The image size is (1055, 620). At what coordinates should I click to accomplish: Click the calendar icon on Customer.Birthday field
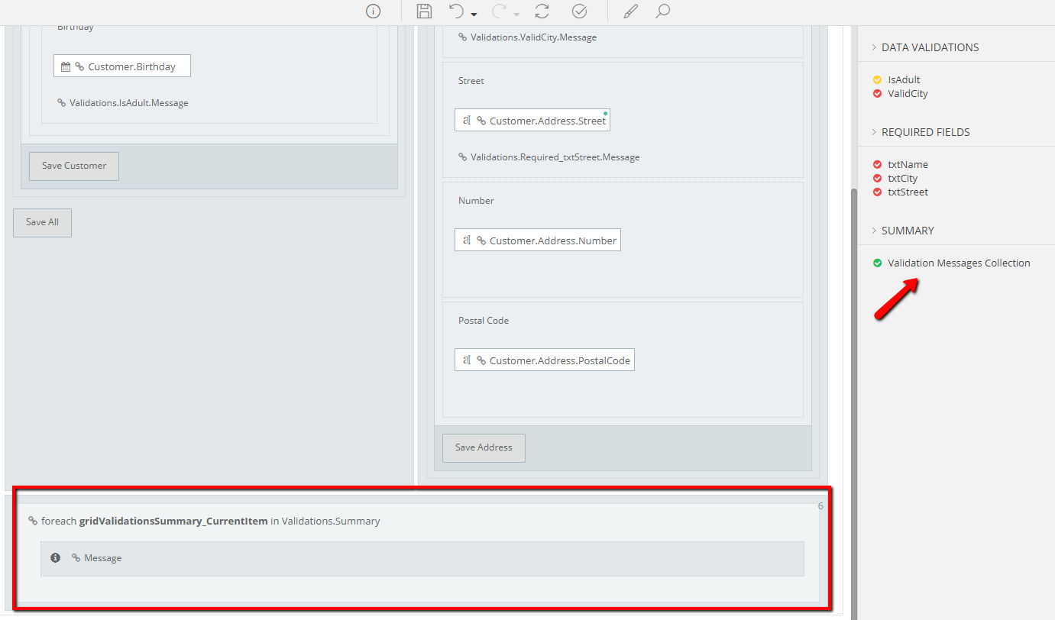[x=65, y=66]
